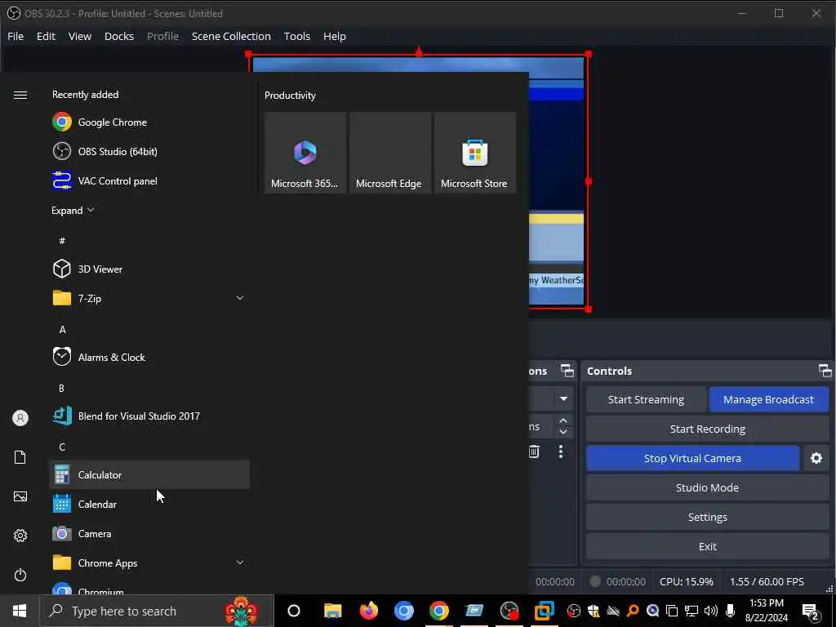Screen dimensions: 836x627
Task: Expand the Chrome Apps folder chevron
Action: (x=240, y=563)
